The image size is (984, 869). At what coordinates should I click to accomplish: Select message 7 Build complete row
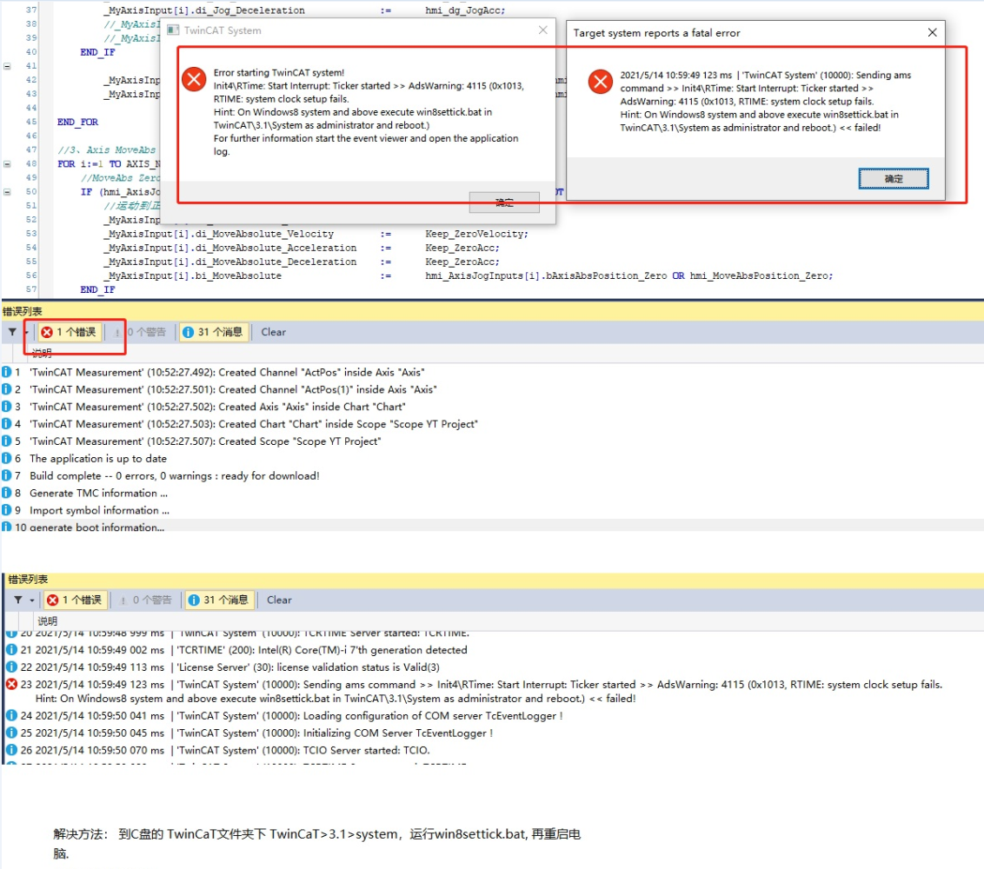tap(492, 475)
